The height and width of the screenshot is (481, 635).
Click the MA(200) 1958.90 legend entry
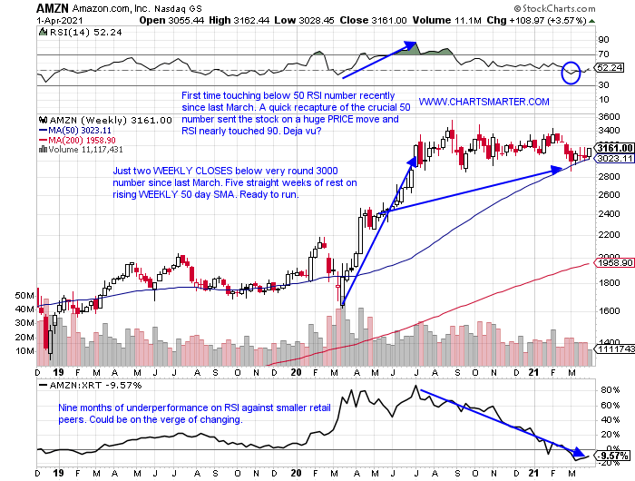click(x=77, y=140)
